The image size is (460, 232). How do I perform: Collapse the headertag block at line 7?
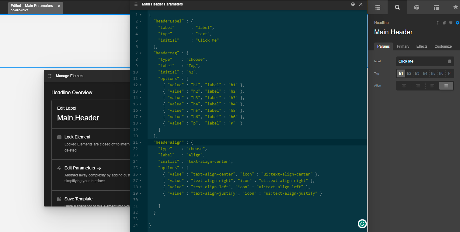(x=140, y=53)
